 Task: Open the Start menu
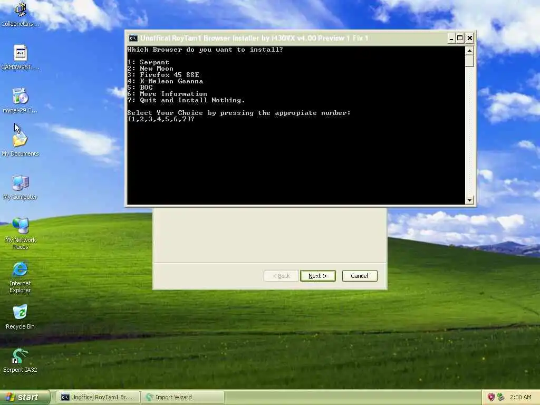pos(24,398)
